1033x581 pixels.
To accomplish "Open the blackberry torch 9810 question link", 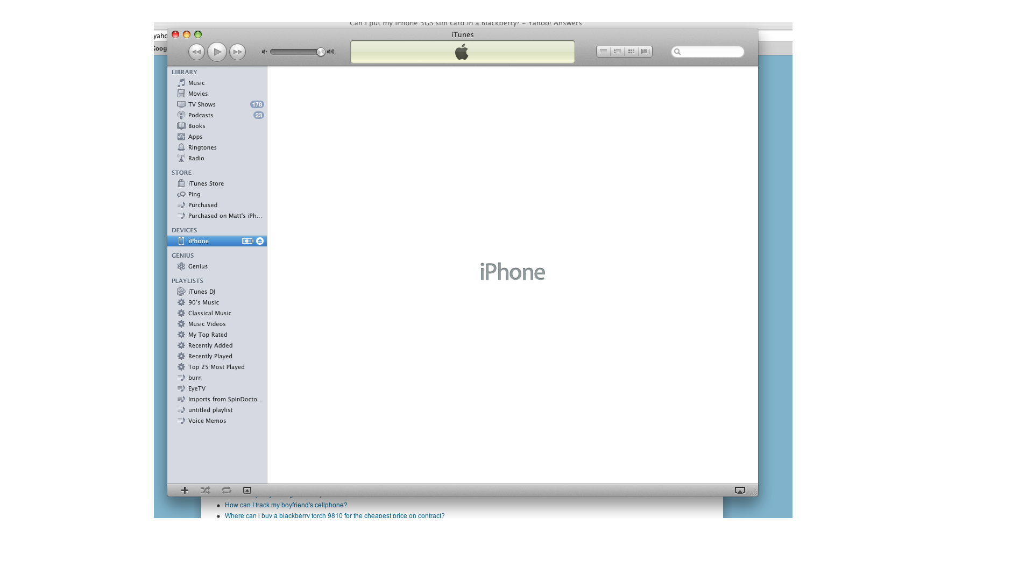I will click(335, 515).
